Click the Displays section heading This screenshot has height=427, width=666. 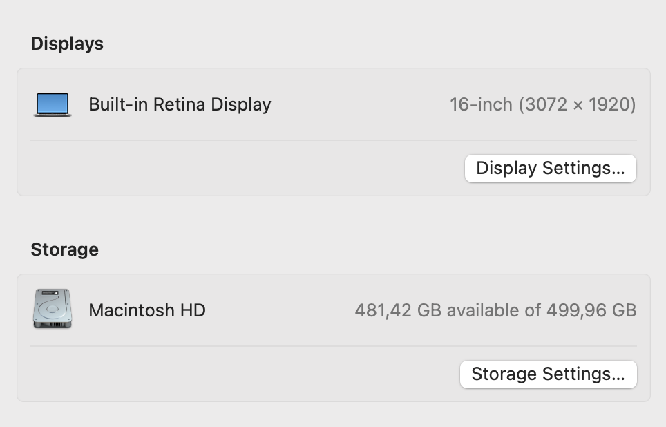[x=66, y=44]
